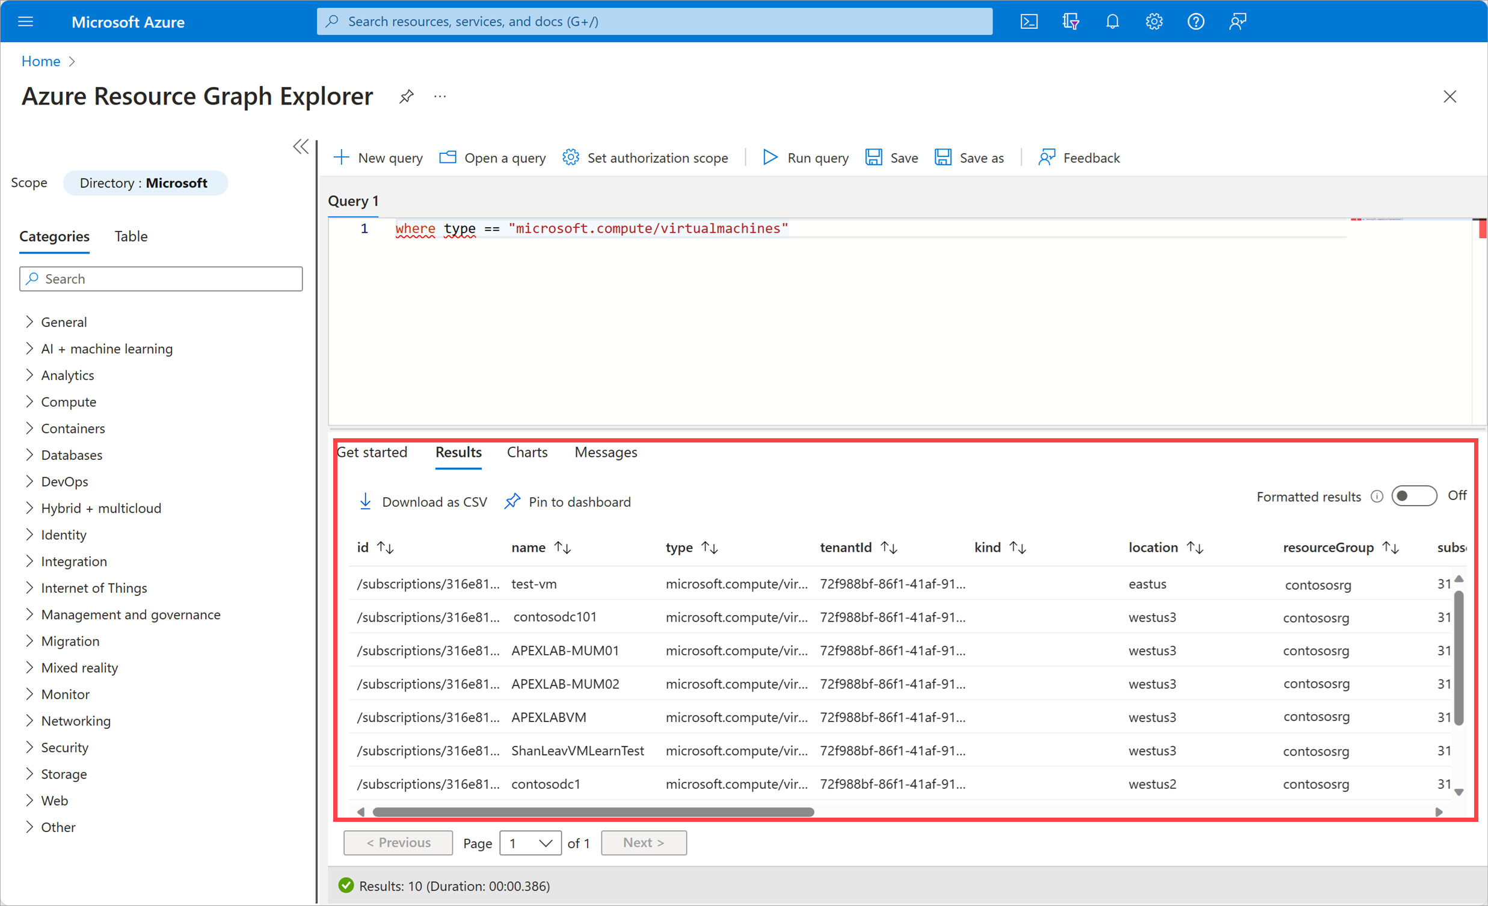Click Save as
Image resolution: width=1488 pixels, height=906 pixels.
pos(970,158)
